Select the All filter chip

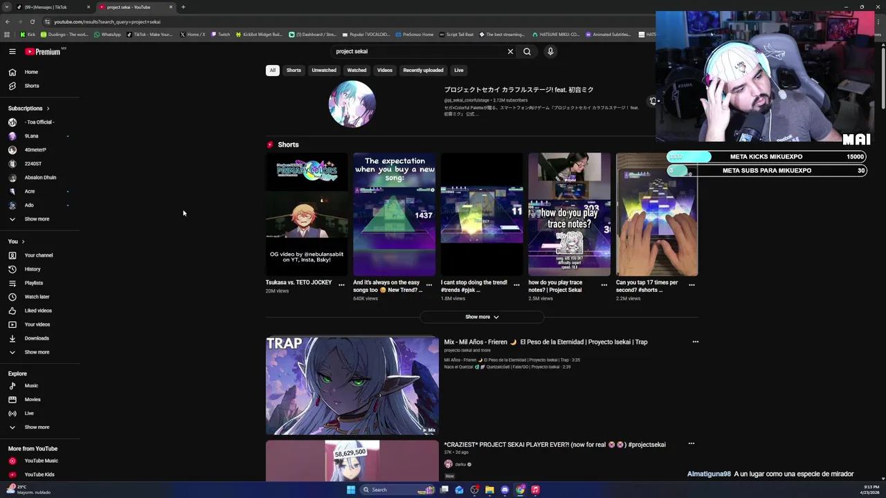tap(273, 70)
